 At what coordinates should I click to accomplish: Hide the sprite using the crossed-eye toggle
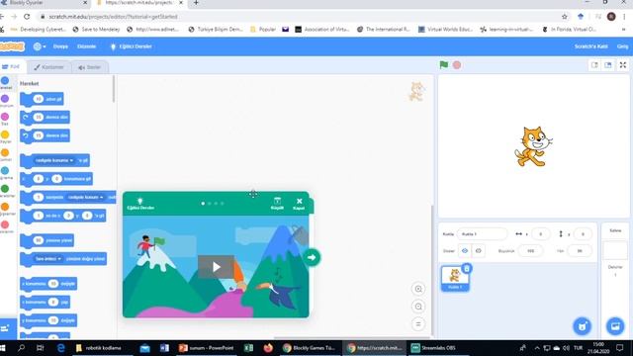479,250
